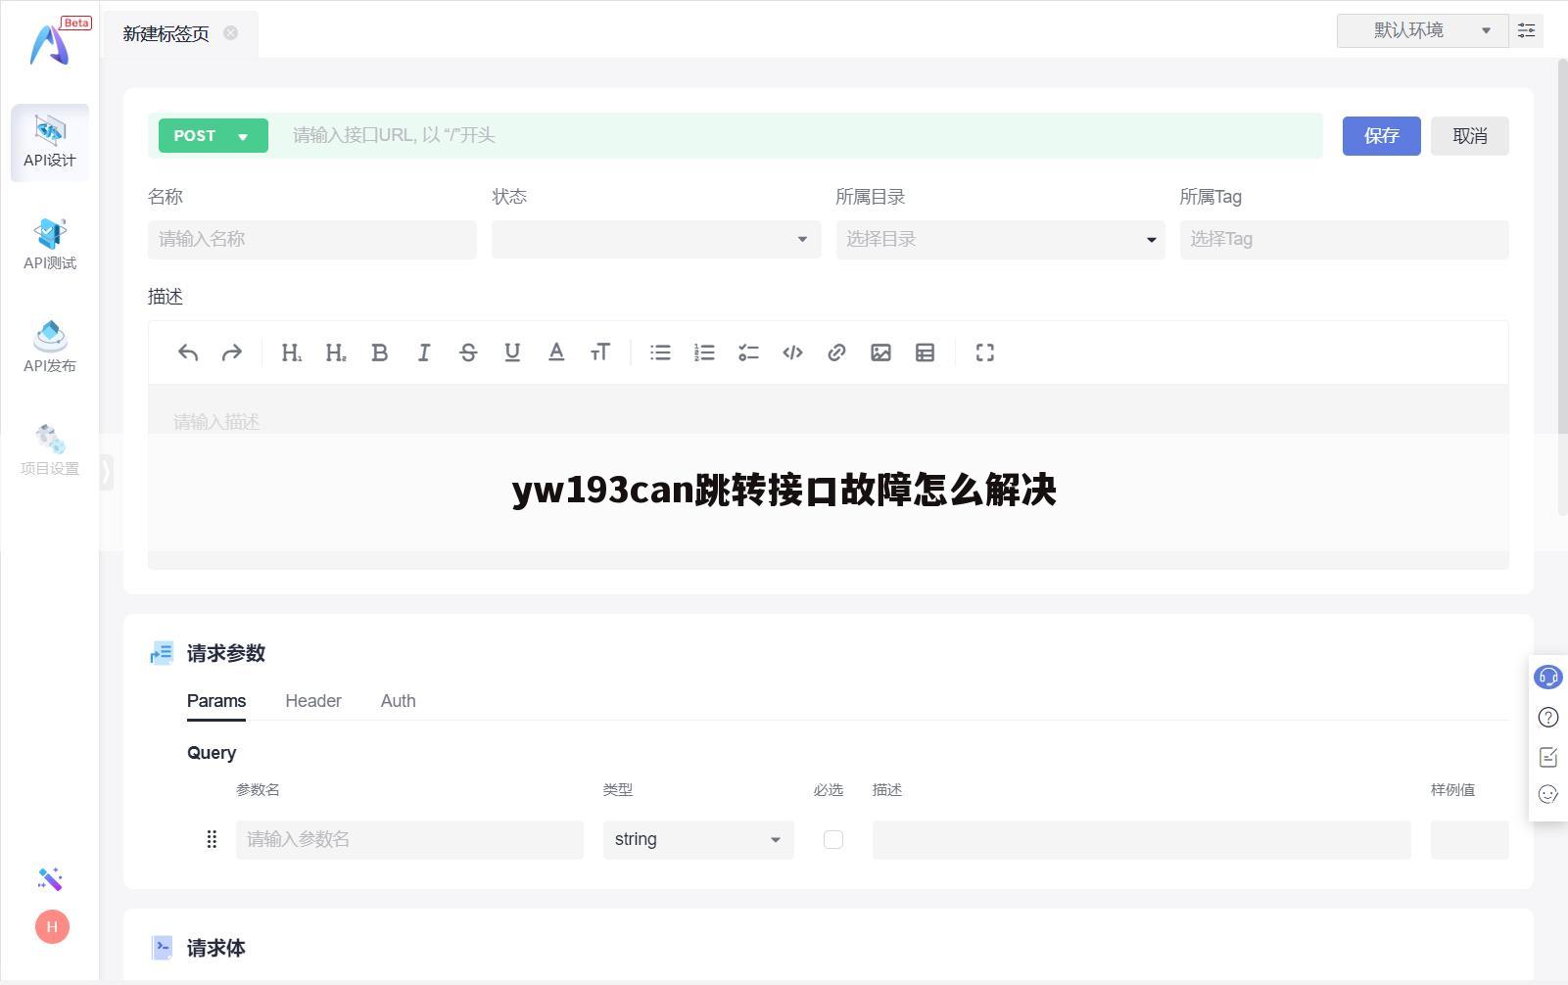The height and width of the screenshot is (985, 1568).
Task: Open the font color tool
Action: [556, 352]
